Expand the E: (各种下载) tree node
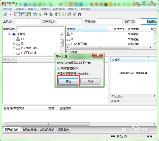This screenshot has height=141, width=159. click(14, 48)
